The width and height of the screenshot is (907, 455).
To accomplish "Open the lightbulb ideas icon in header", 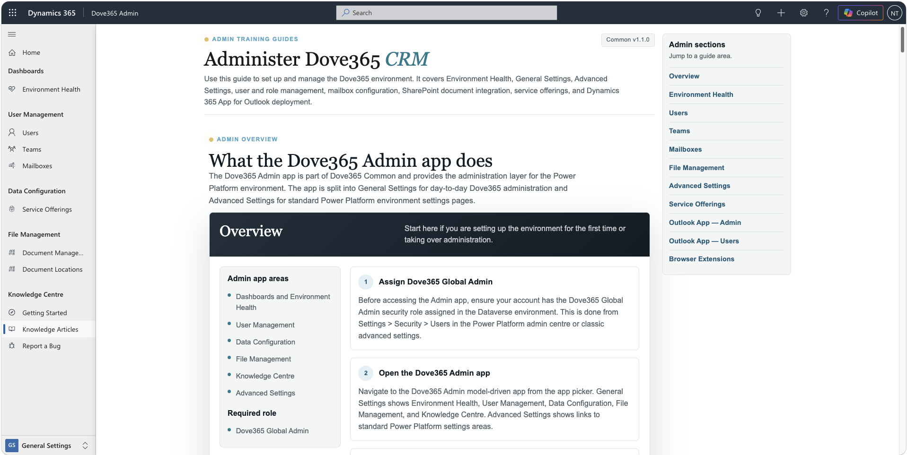I will click(x=758, y=13).
